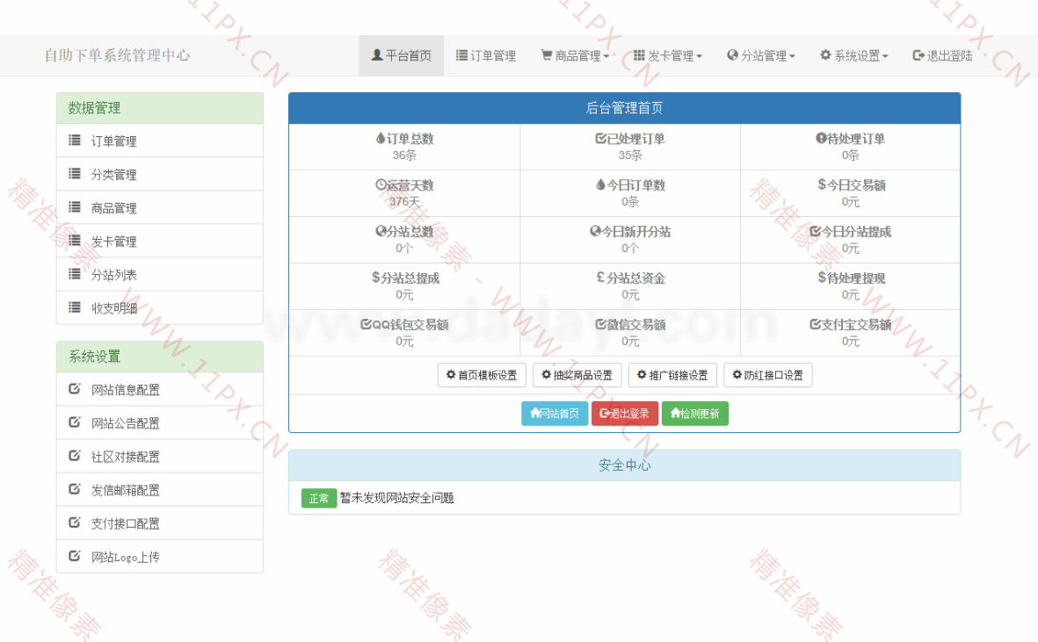
Task: Click the 自助下单系统管理中心 brand title
Action: pos(117,55)
